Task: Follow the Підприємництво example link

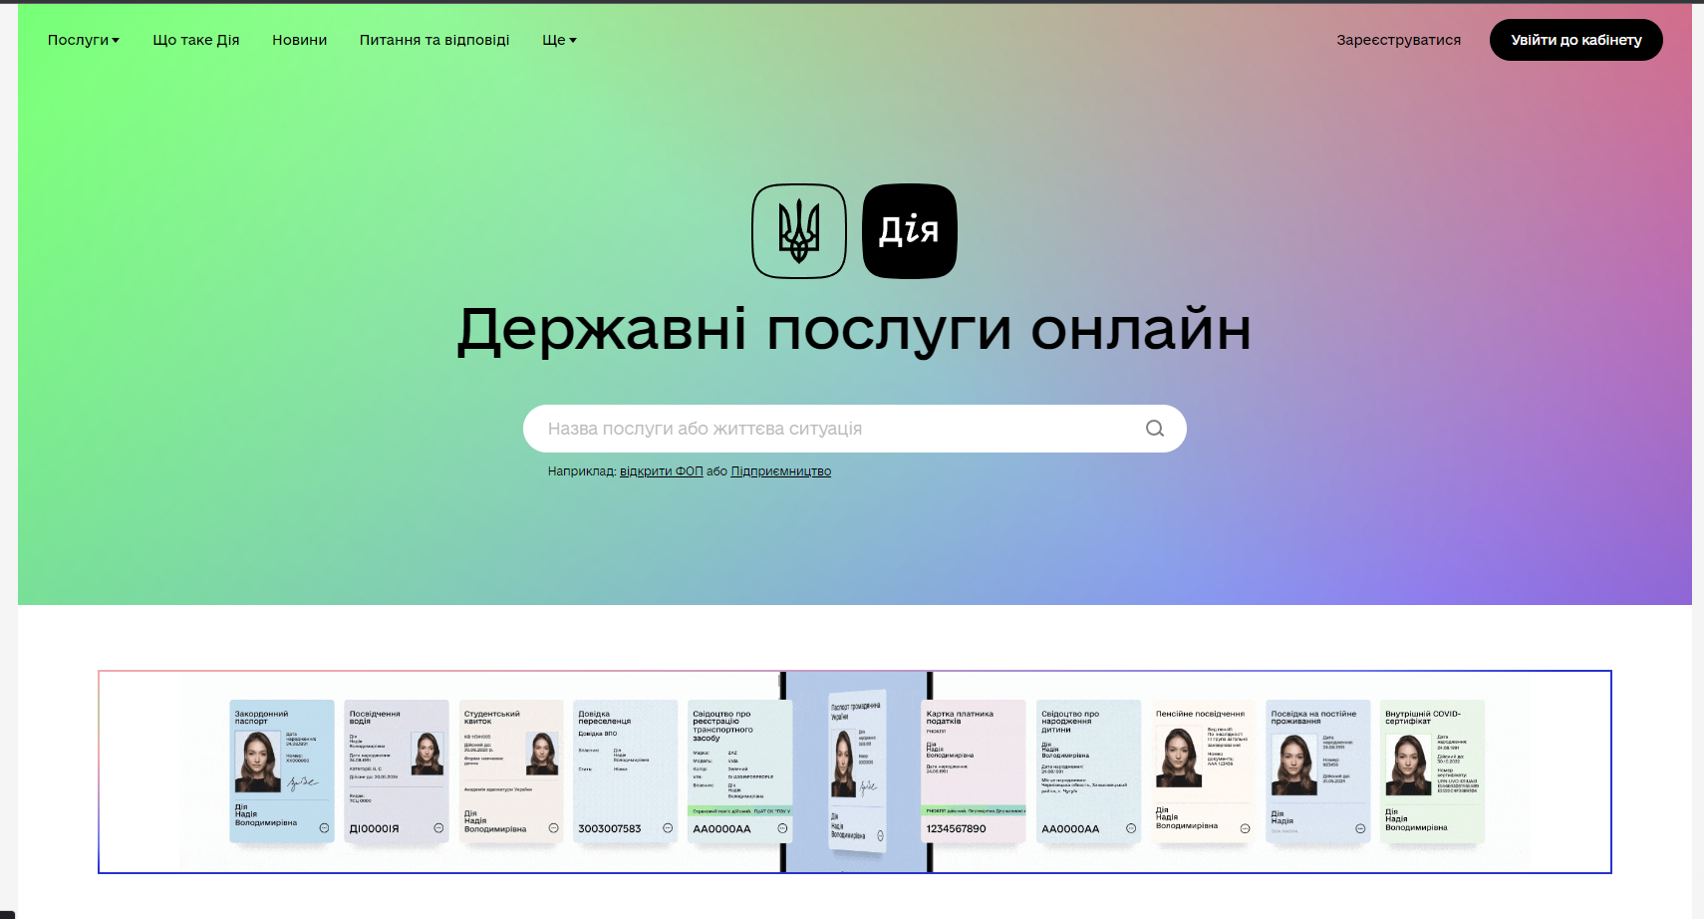Action: coord(780,471)
